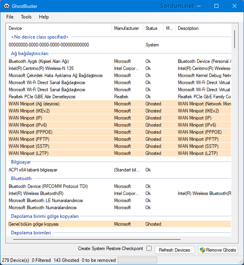Select the 00000000-0000-0000-0000-000000000000 device row
Viewport: 244px width, 265px height.
120,45
